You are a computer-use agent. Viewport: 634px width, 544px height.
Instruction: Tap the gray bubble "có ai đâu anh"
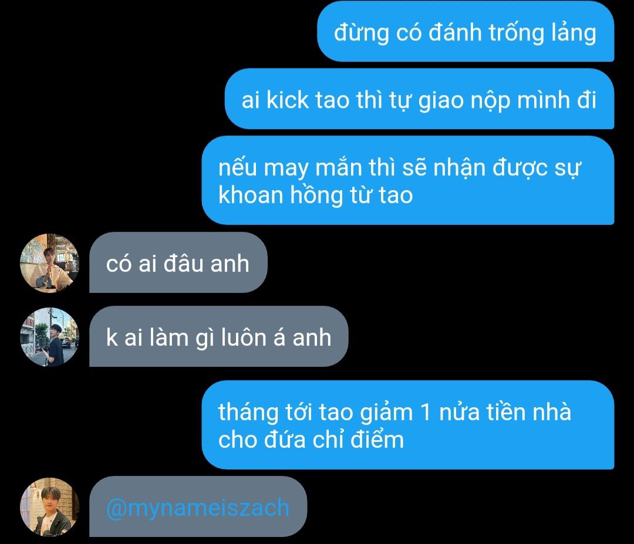pyautogui.click(x=178, y=263)
